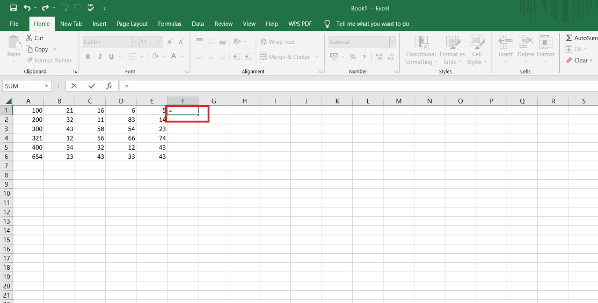Viewport: 598px width, 303px height.
Task: Open Insert Function with the fx icon
Action: coord(109,86)
